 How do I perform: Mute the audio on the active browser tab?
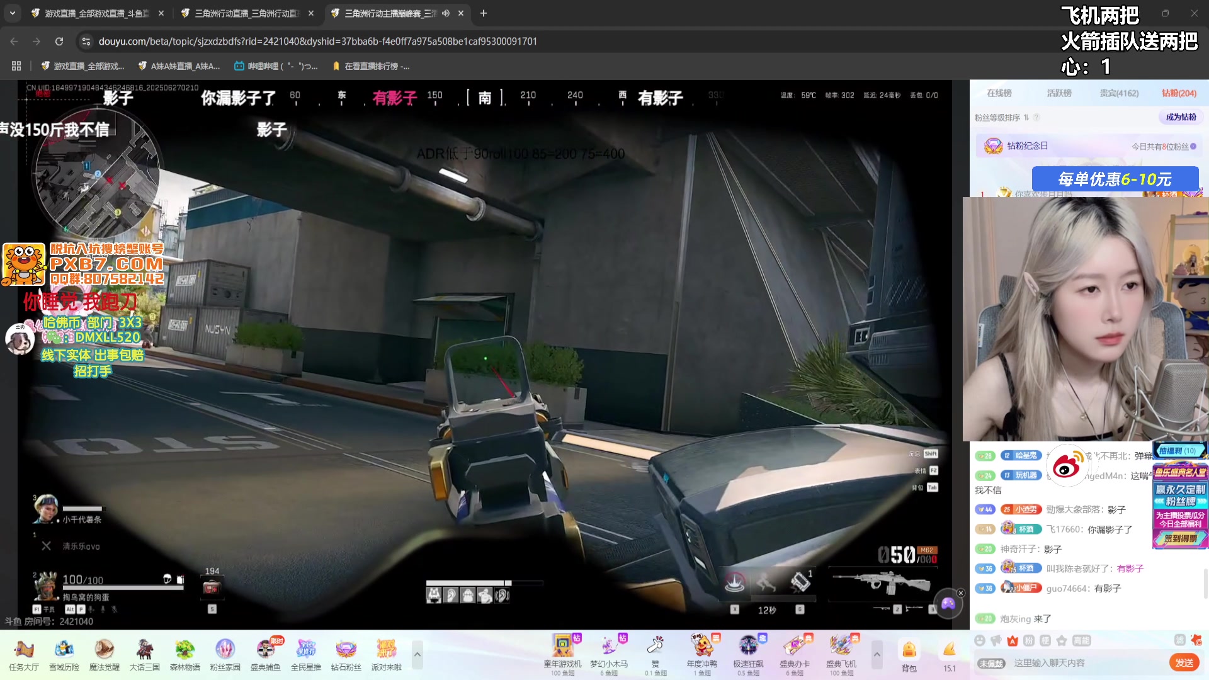coord(446,13)
